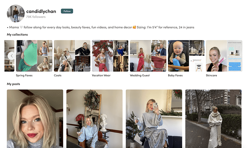Open the Spring Faves collection thumbnail

click(x=34, y=56)
